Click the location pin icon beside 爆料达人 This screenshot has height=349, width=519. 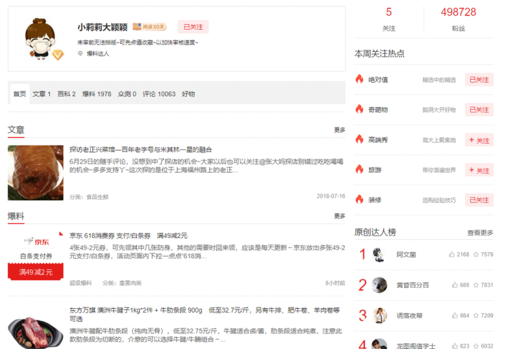click(x=80, y=54)
